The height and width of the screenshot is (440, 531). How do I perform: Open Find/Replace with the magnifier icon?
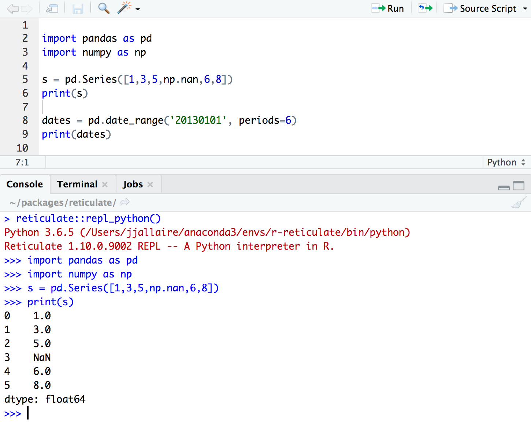pos(104,8)
